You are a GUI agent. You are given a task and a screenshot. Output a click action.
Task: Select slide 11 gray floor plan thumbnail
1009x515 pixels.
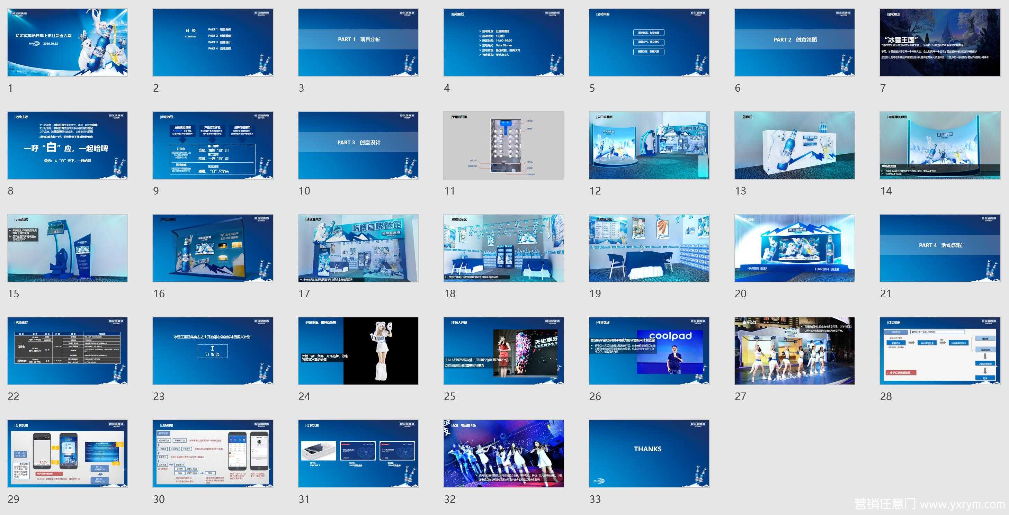pos(504,145)
